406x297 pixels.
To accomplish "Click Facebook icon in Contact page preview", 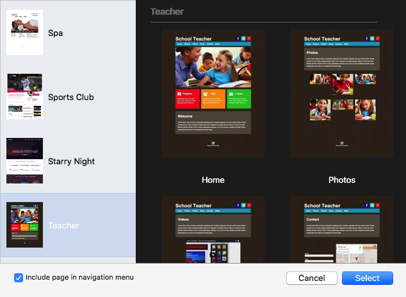I will [367, 205].
